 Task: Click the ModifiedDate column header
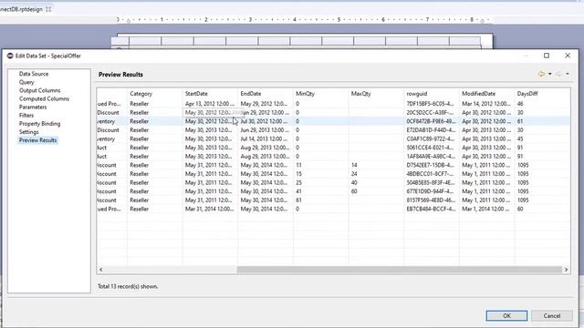pos(486,94)
